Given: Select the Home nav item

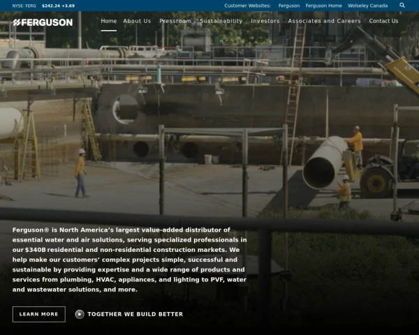Looking at the screenshot, I should pyautogui.click(x=109, y=21).
